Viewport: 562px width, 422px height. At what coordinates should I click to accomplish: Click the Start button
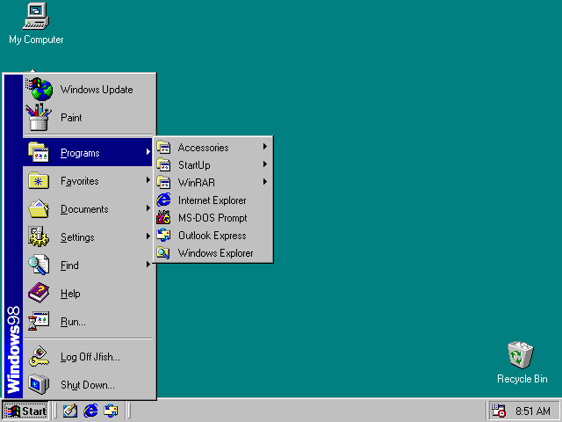click(x=25, y=411)
